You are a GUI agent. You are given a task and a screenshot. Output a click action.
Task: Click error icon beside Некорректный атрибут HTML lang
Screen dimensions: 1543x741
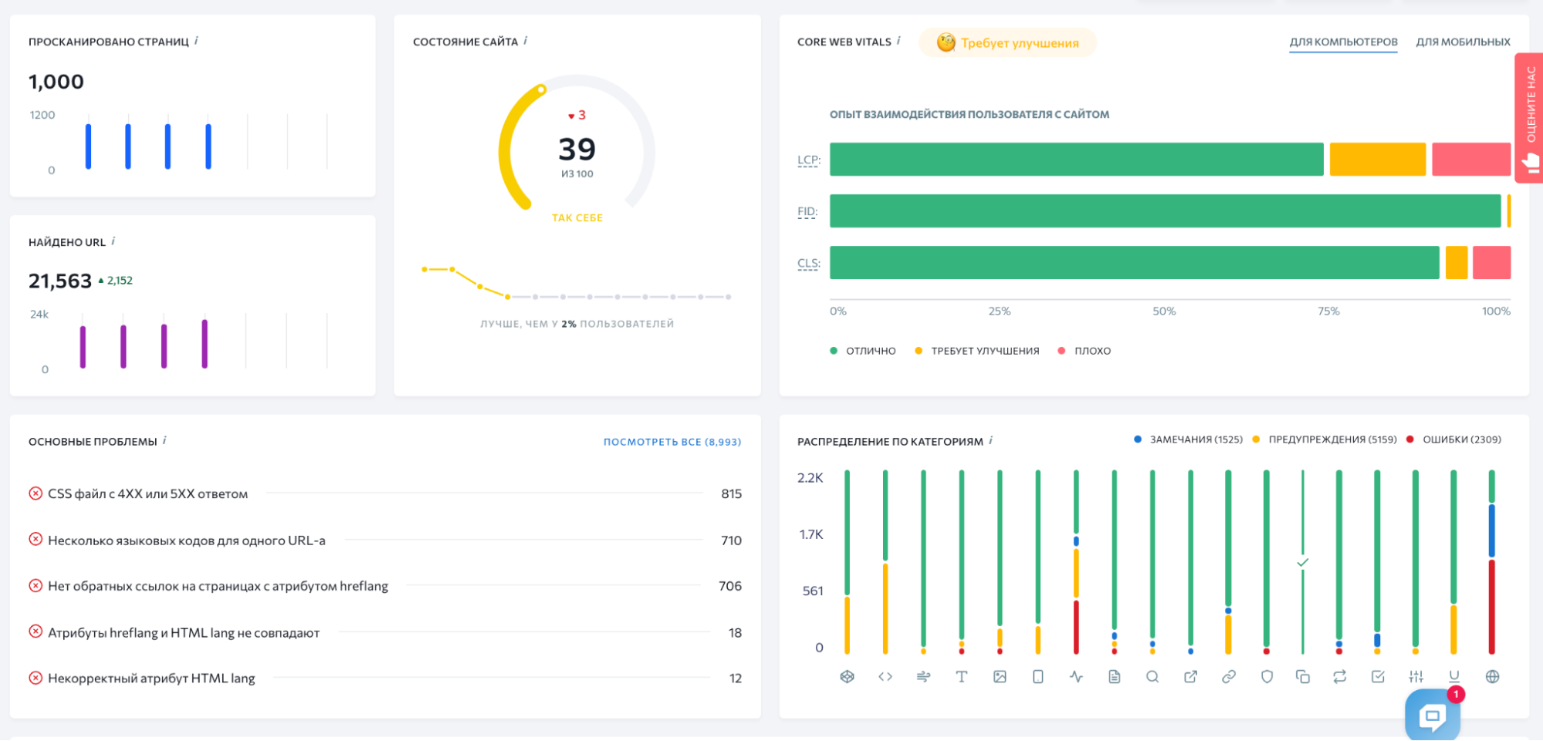click(x=36, y=678)
